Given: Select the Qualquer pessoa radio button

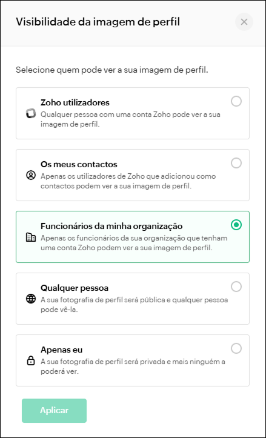Looking at the screenshot, I should 236,287.
